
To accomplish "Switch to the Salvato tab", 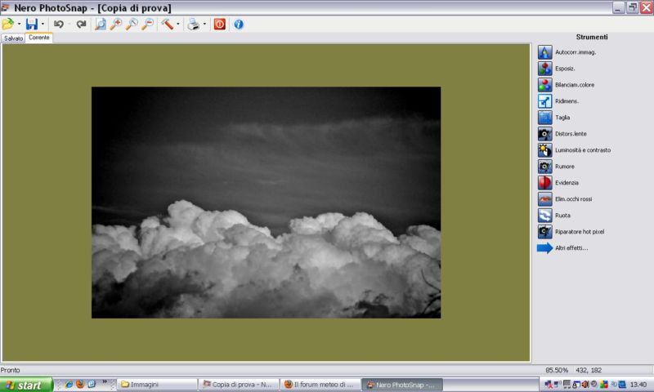I will [13, 38].
